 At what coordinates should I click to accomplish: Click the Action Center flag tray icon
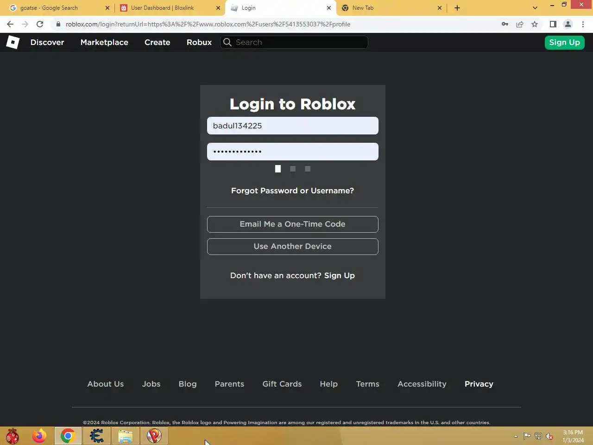click(x=527, y=436)
